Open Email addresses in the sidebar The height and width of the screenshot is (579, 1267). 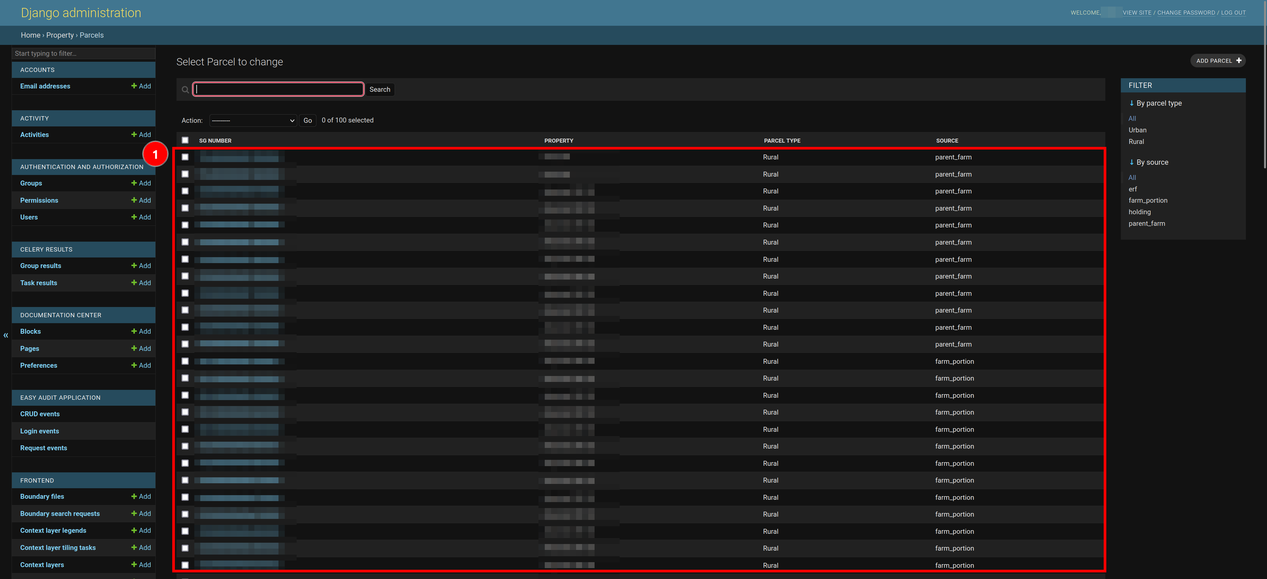[x=45, y=86]
